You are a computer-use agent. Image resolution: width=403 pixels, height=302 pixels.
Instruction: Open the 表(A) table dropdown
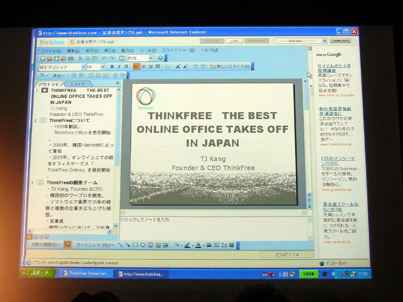click(x=58, y=75)
